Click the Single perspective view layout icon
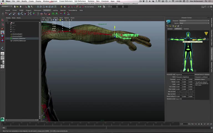Screen dimensions: 213x133 click(x=2, y=54)
